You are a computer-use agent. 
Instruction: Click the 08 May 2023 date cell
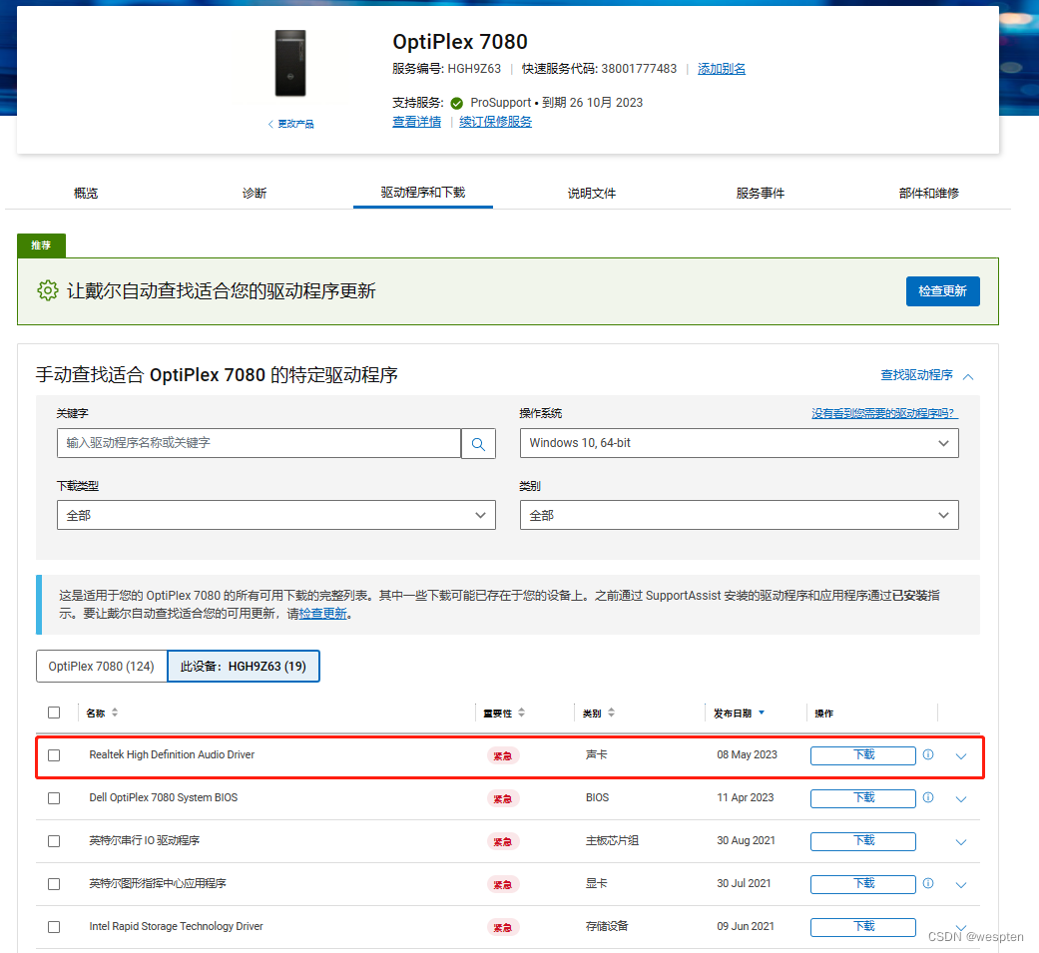[747, 754]
